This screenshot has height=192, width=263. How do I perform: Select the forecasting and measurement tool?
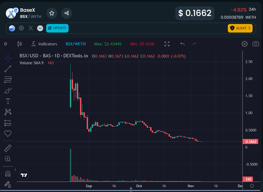8,123
